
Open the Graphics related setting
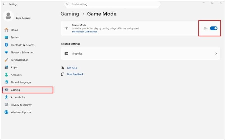coord(141,53)
